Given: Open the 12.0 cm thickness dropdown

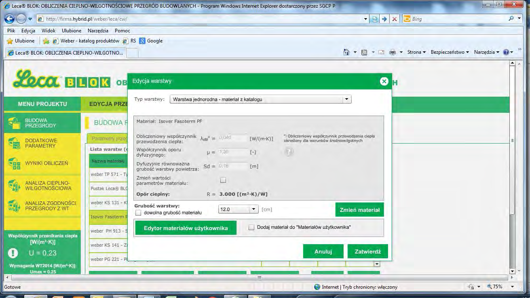Looking at the screenshot, I should [238, 209].
